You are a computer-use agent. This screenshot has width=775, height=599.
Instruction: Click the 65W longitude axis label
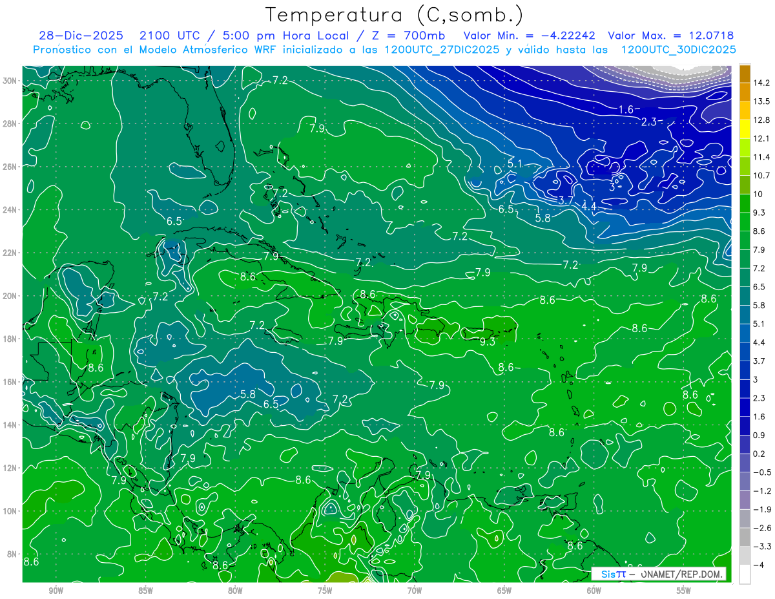pyautogui.click(x=504, y=591)
